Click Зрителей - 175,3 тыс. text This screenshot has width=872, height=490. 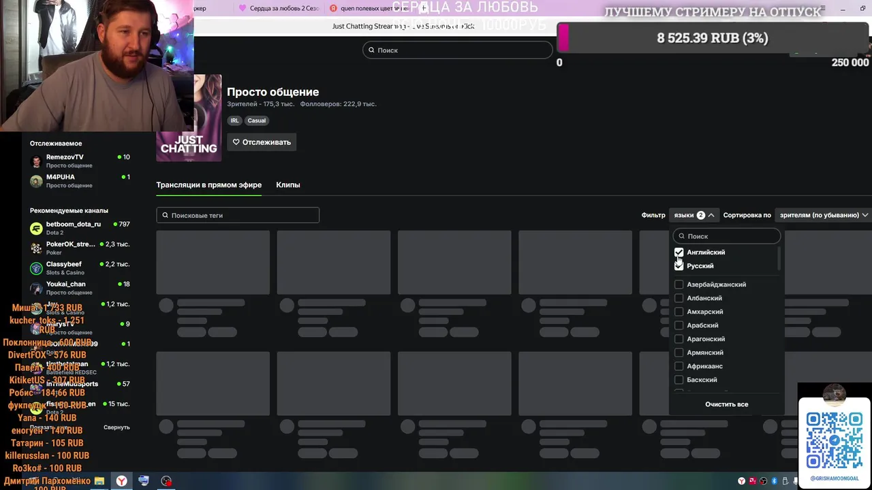(260, 104)
